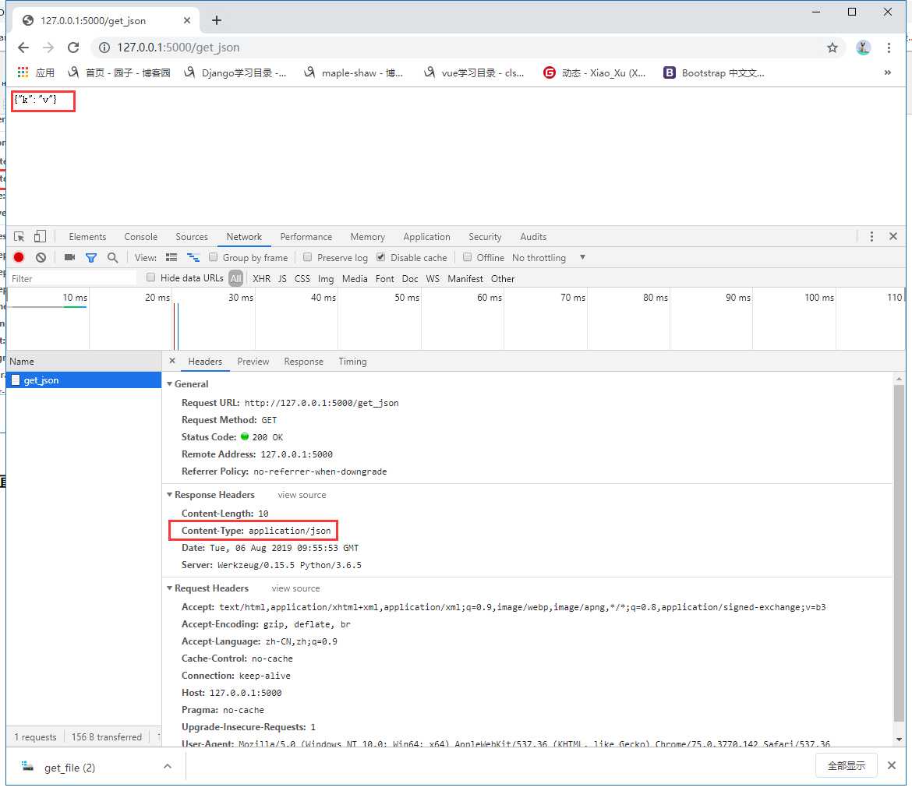
Task: Show more bookmarks overflow chevron
Action: pos(888,72)
